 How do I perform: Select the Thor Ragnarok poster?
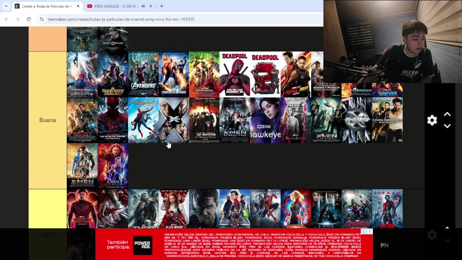(x=204, y=74)
